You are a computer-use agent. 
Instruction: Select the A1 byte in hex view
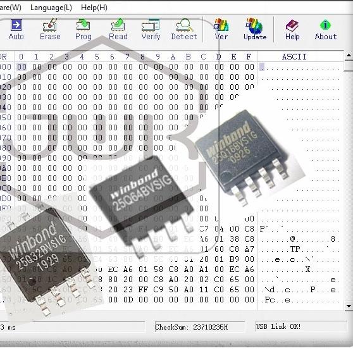(204, 269)
